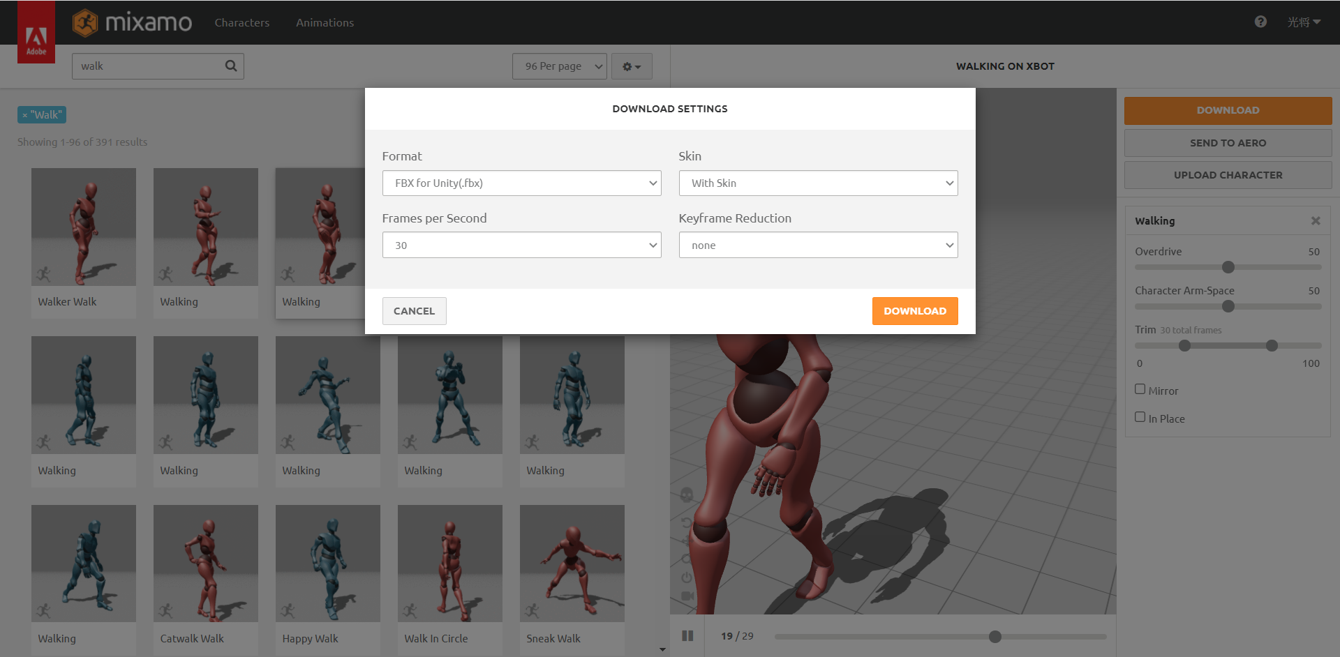
Task: Click the search magnifier icon
Action: [231, 66]
